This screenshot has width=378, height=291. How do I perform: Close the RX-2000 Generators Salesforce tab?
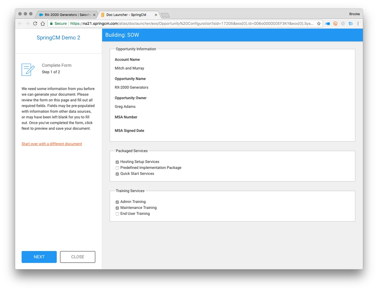(94, 15)
